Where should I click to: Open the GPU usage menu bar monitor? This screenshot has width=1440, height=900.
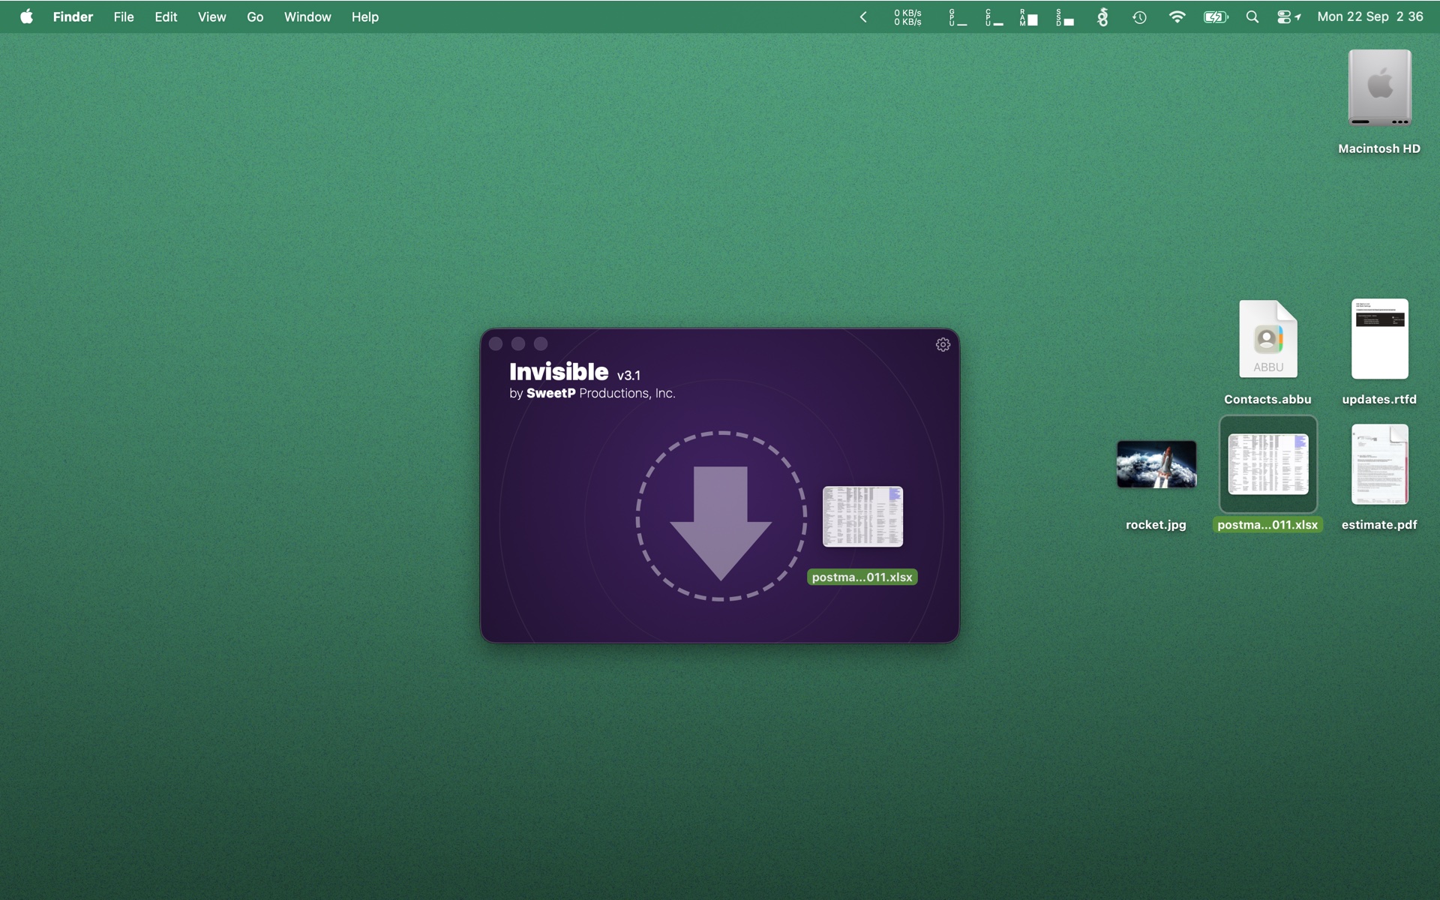pyautogui.click(x=958, y=17)
